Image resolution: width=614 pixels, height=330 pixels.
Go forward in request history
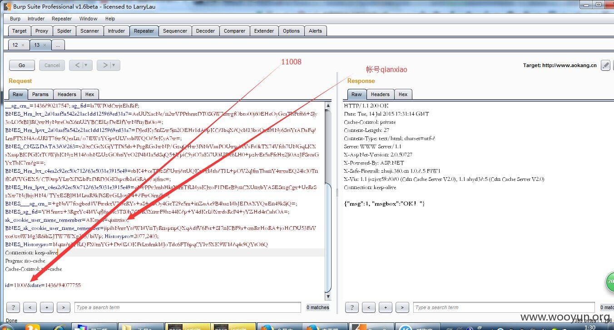click(x=105, y=65)
